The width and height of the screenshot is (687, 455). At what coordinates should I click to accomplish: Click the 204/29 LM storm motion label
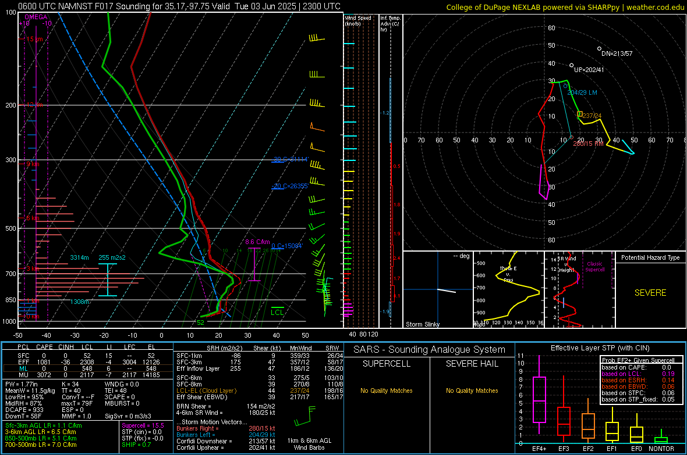(x=582, y=93)
